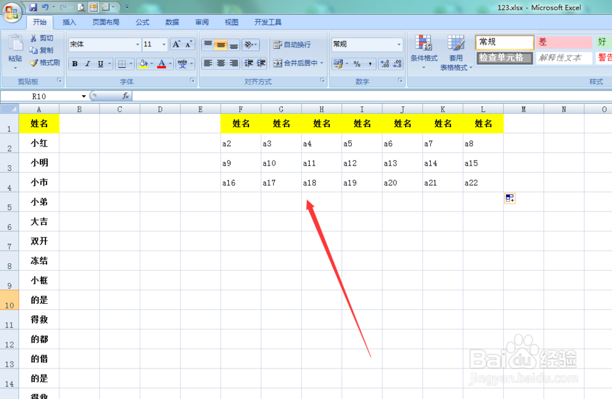Open the number format 常规 dropdown
Viewport: 612px width, 399px height.
click(x=399, y=45)
